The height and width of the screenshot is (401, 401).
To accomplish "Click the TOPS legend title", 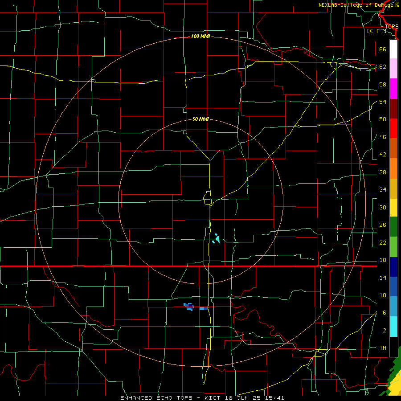I will 392,26.
